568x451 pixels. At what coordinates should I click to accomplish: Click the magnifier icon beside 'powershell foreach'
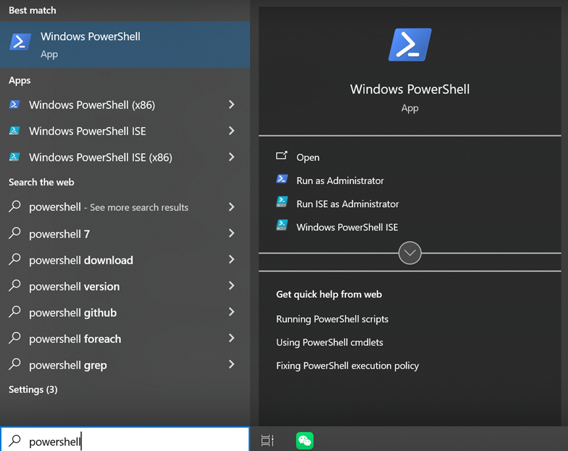14,338
